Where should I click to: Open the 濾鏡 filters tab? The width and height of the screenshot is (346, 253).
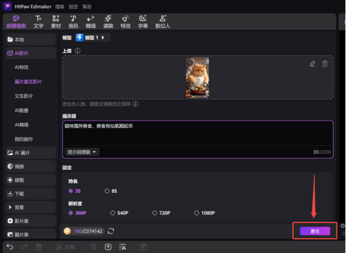click(108, 22)
